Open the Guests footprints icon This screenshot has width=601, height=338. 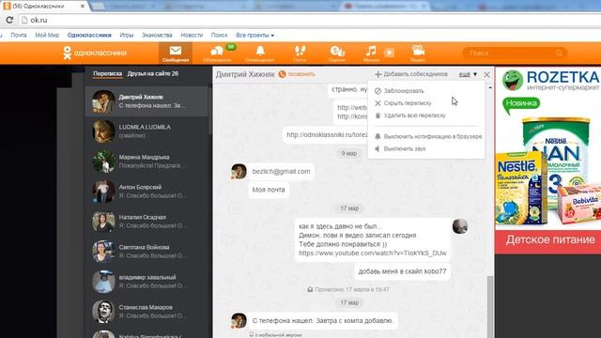pos(300,54)
